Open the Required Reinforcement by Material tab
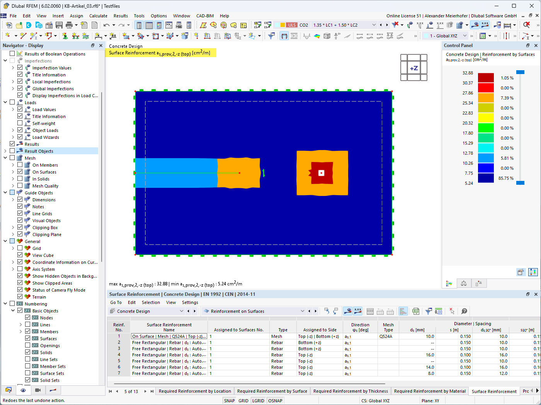Image resolution: width=541 pixels, height=405 pixels. click(430, 391)
